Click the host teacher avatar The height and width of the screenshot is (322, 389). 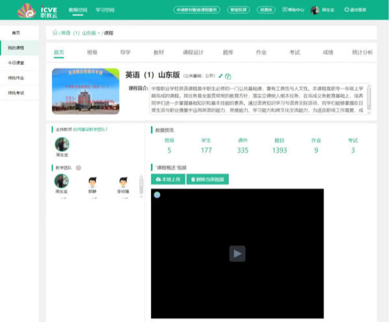(x=62, y=144)
